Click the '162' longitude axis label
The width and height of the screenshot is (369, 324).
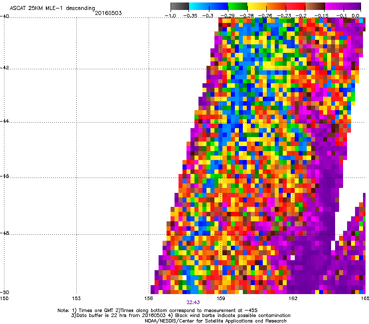coord(293,299)
